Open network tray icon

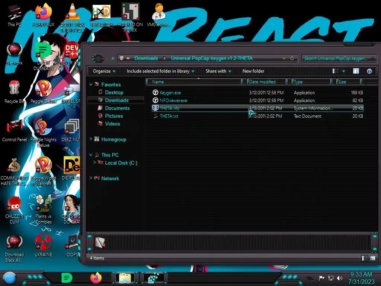[x=331, y=278]
